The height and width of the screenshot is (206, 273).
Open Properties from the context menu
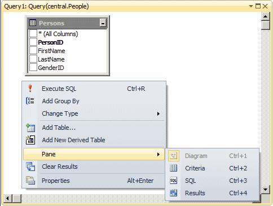click(x=94, y=181)
